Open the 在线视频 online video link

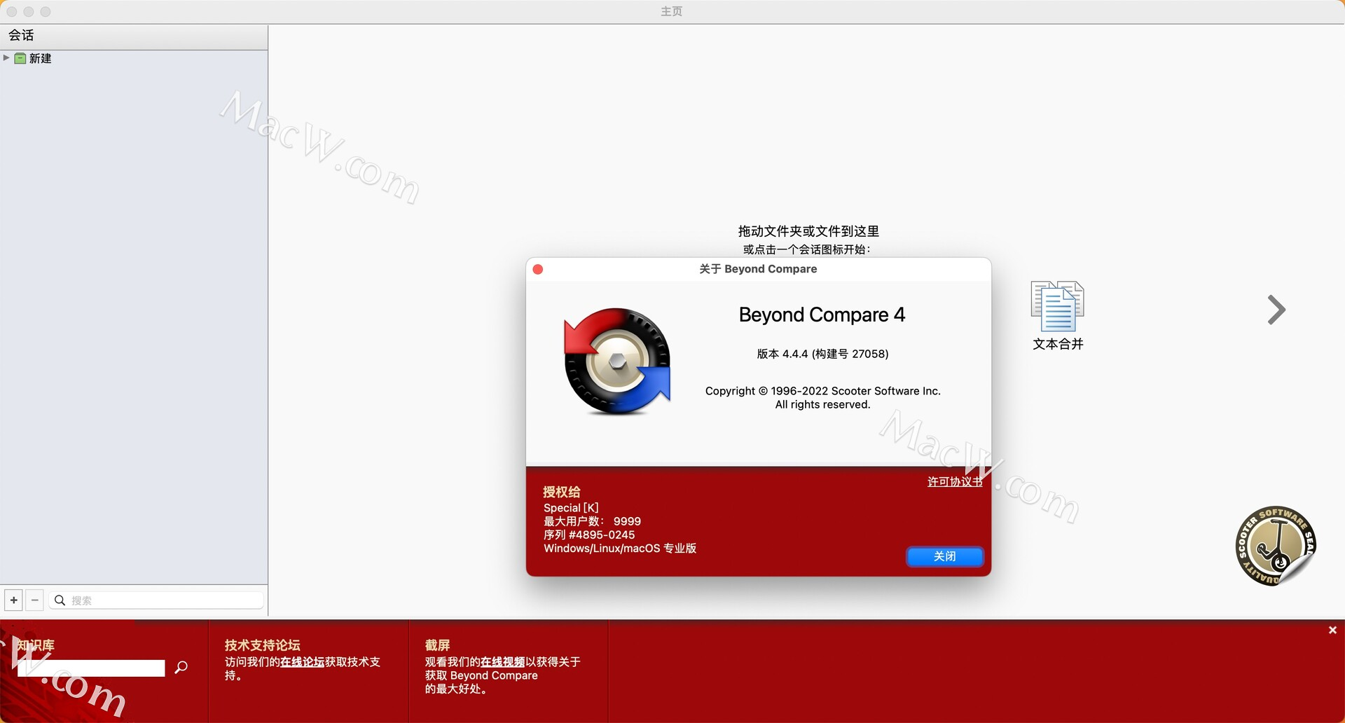pyautogui.click(x=502, y=662)
